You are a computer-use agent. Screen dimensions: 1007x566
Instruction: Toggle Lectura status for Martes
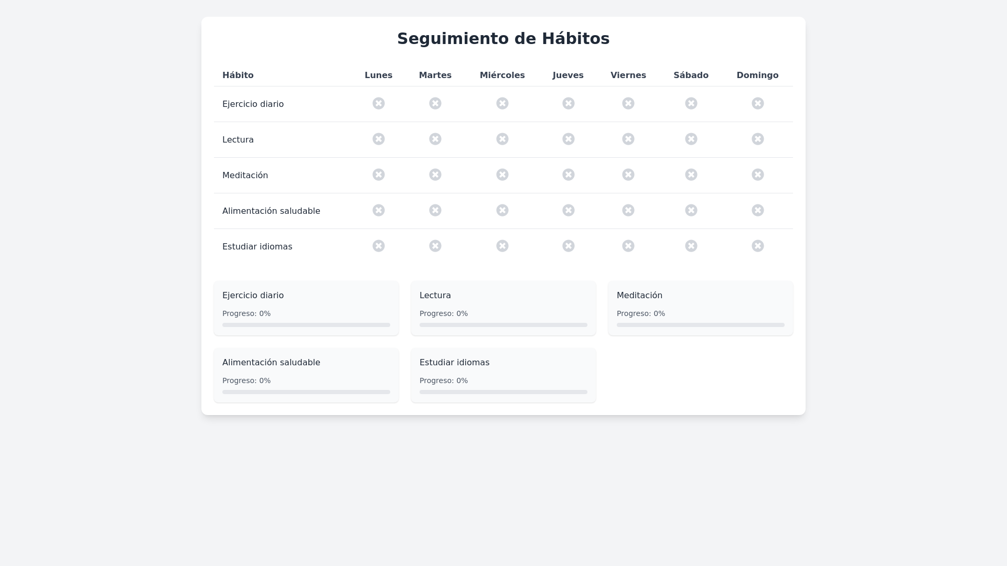coord(435,139)
